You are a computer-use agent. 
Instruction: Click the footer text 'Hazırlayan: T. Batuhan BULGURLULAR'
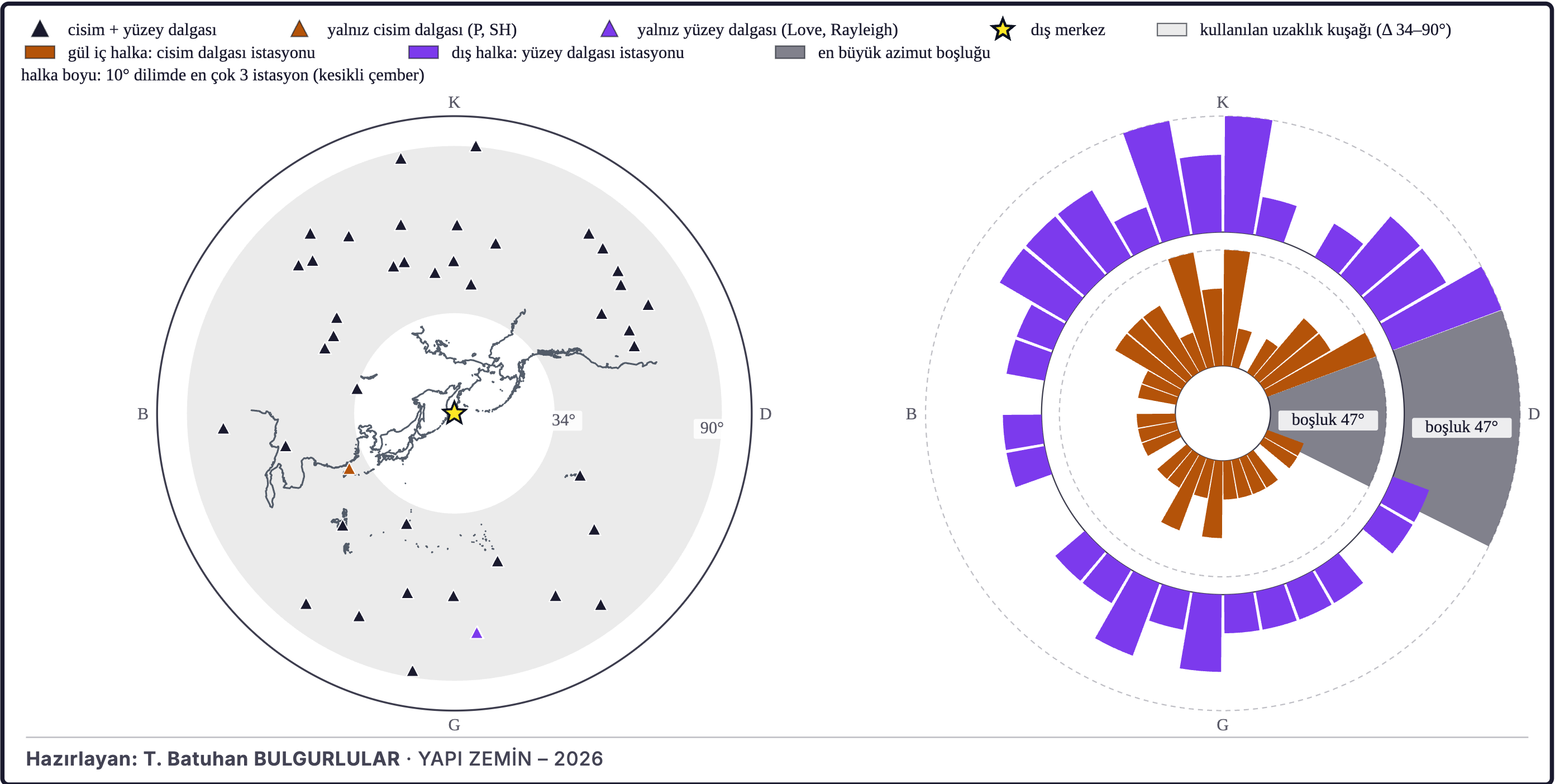tap(212, 759)
